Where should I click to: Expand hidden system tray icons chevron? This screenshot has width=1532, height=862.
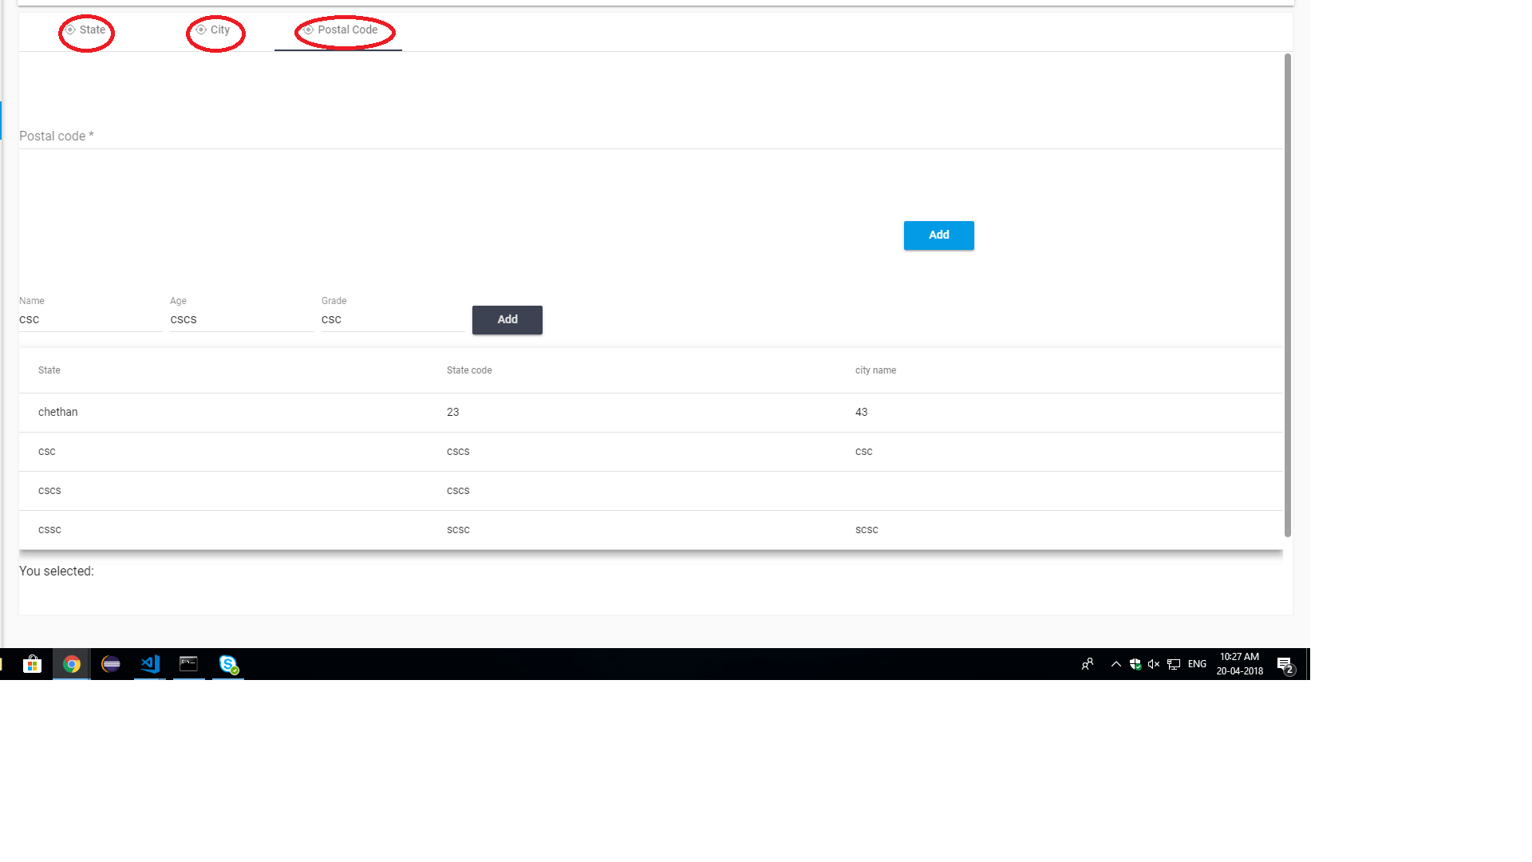(x=1116, y=664)
